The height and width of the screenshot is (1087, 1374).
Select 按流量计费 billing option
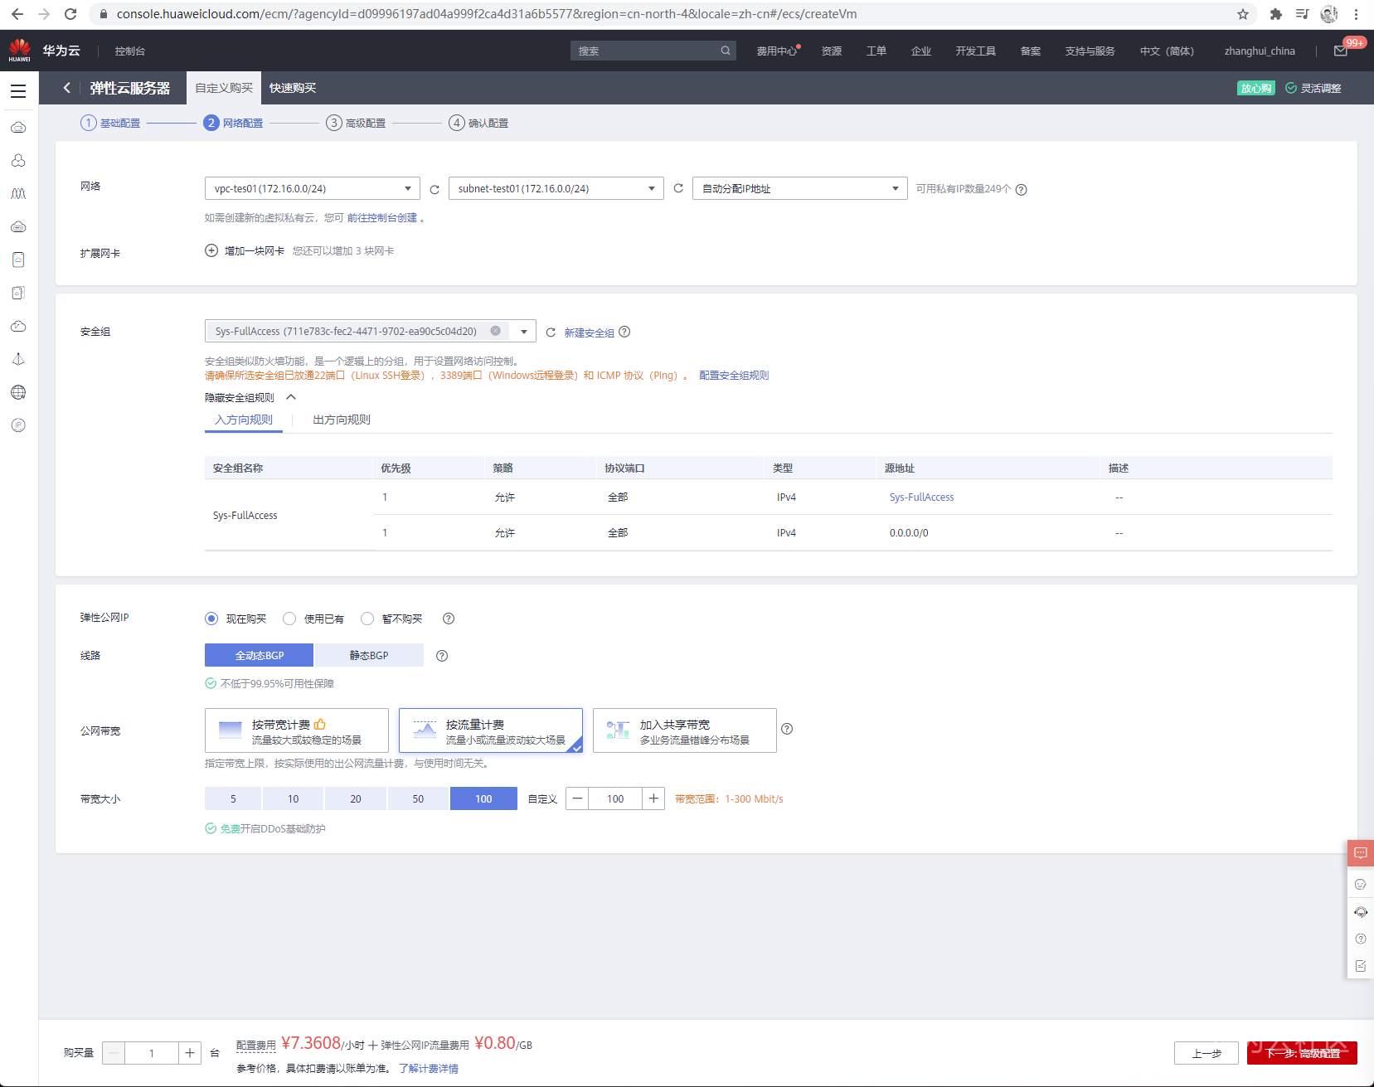point(491,730)
